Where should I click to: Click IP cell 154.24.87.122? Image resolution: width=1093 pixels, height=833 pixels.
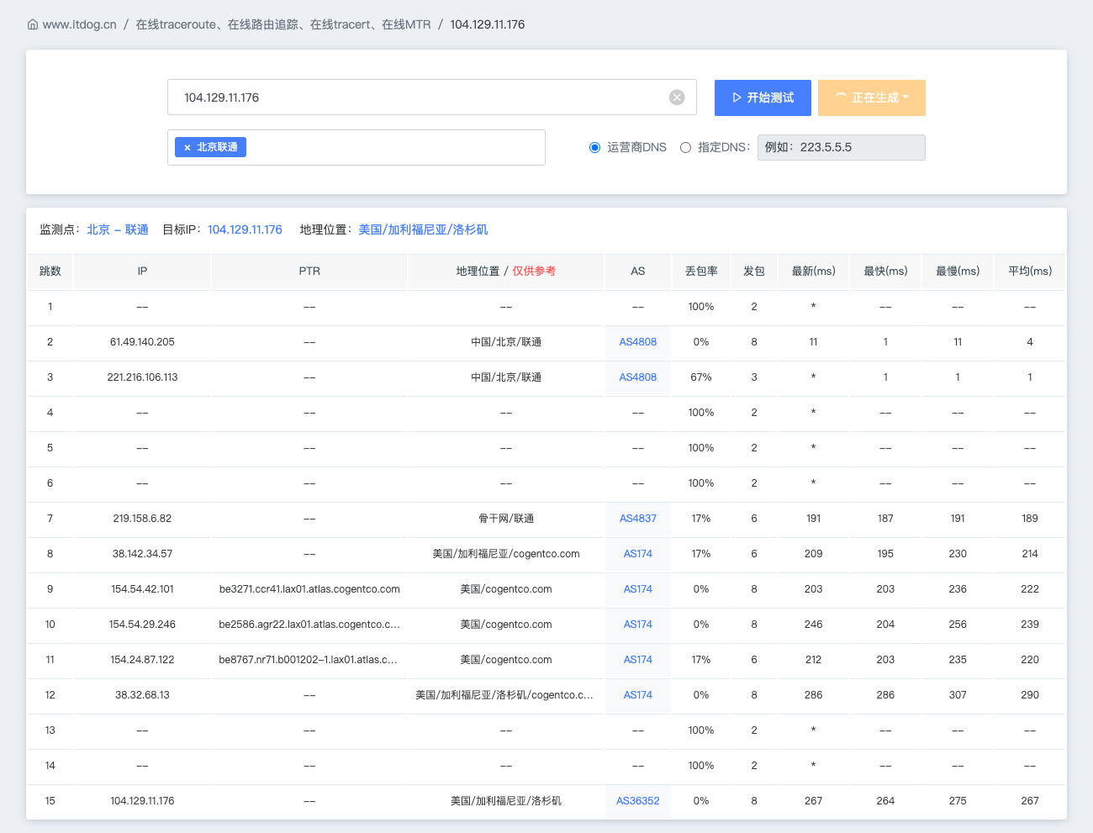[x=142, y=660]
